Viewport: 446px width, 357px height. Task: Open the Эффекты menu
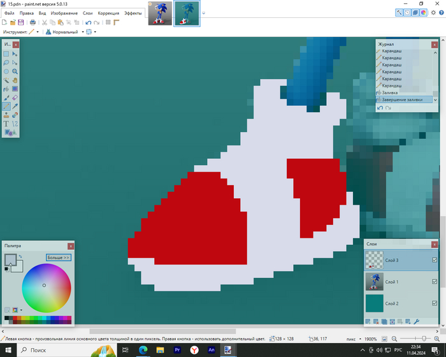click(x=133, y=13)
